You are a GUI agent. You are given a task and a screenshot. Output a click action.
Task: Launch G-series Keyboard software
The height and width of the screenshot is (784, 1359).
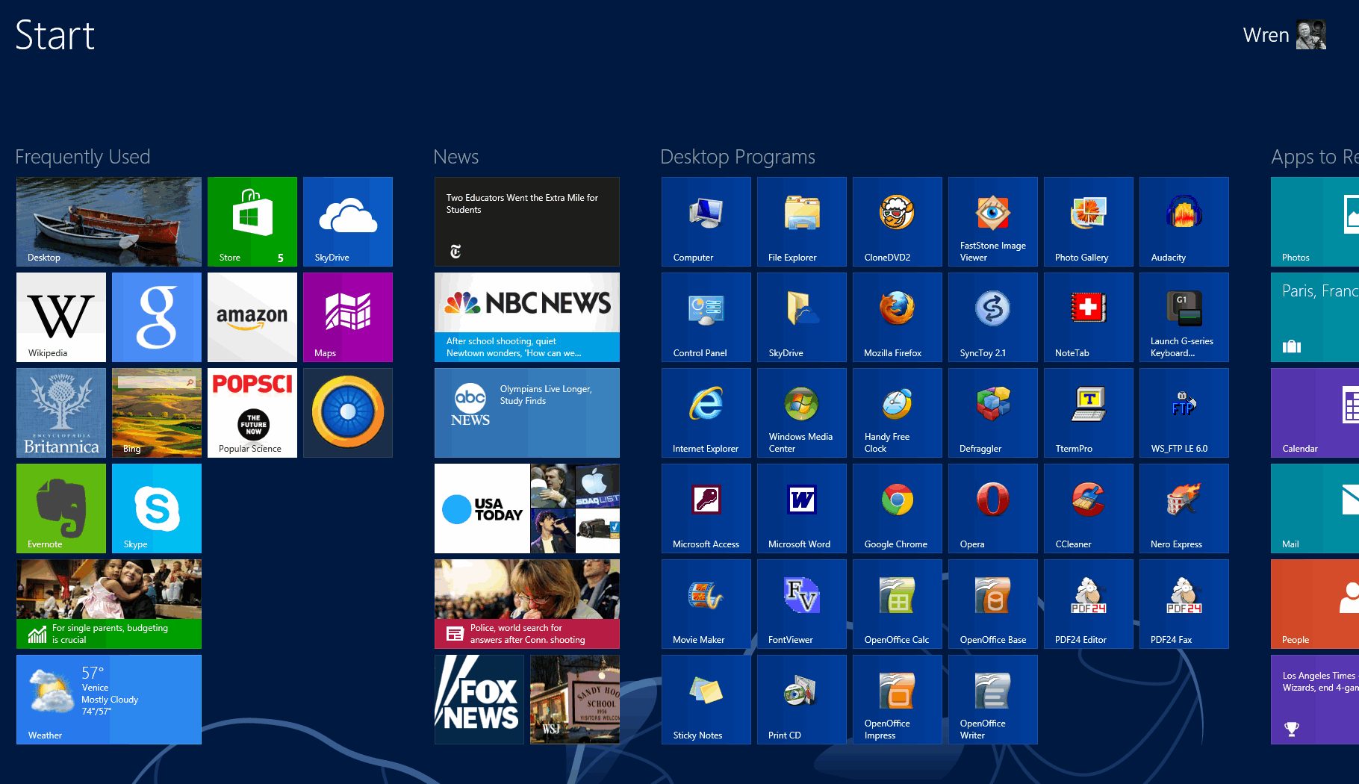click(x=1184, y=317)
